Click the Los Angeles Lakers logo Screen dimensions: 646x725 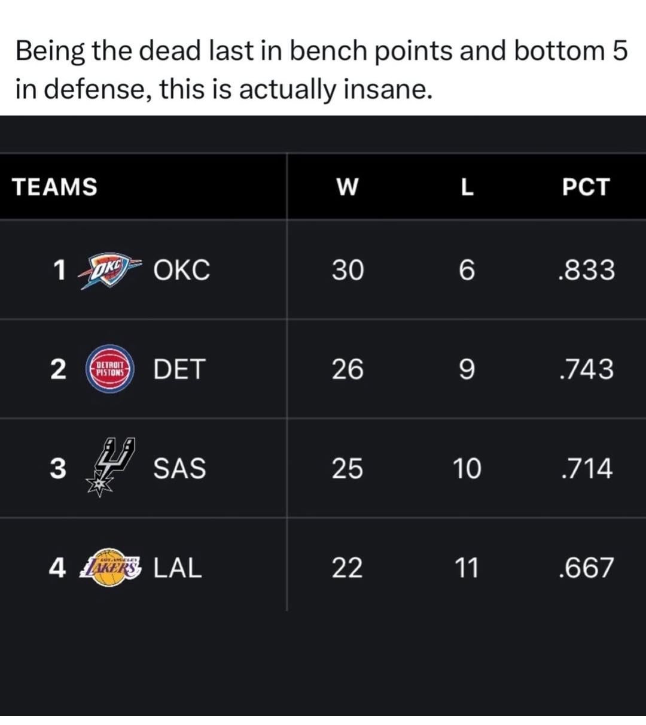pyautogui.click(x=111, y=567)
